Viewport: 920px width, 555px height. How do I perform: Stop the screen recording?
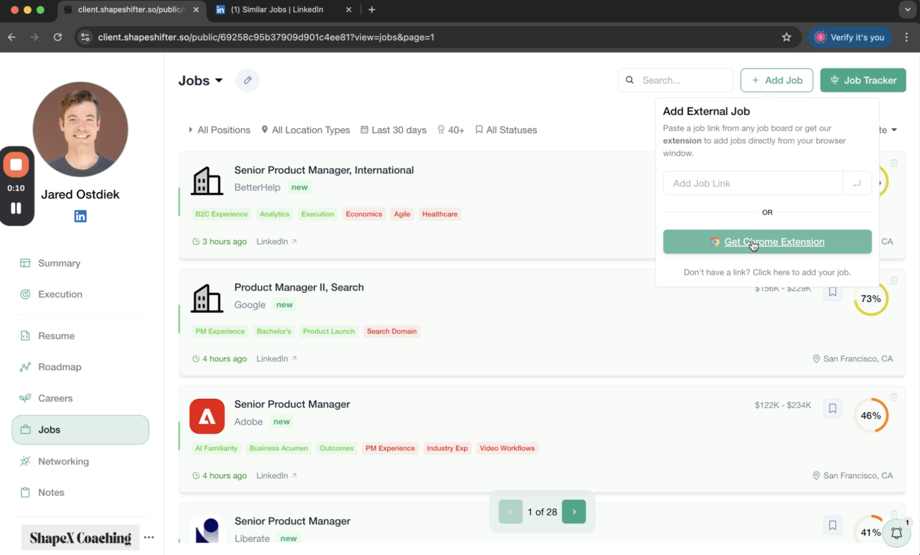(16, 164)
